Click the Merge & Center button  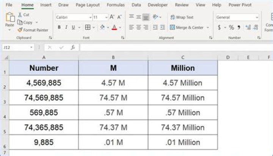(x=187, y=28)
